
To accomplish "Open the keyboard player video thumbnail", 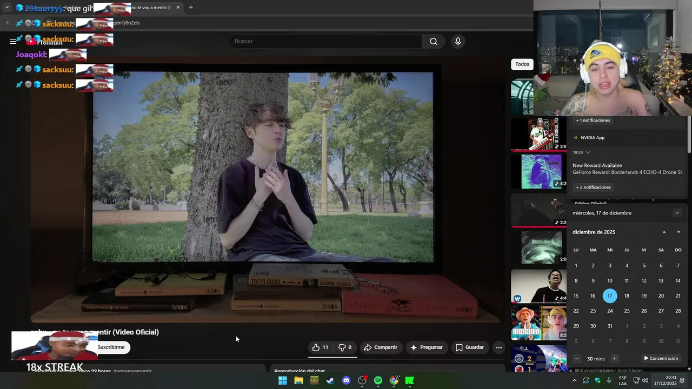I will tap(538, 134).
